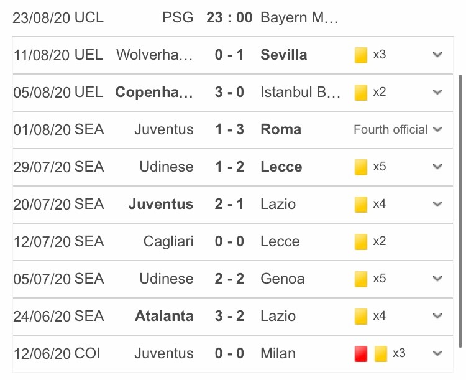Expand the Udinese vs Lecce match row
Image resolution: width=466 pixels, height=380 pixels.
tap(437, 167)
